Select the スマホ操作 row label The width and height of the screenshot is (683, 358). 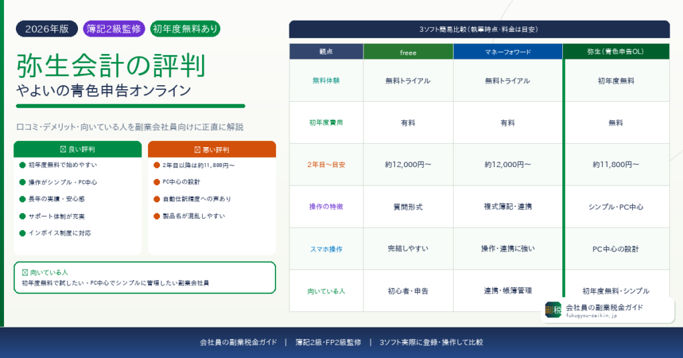tap(325, 249)
